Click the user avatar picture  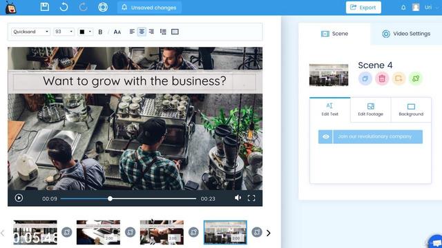(x=416, y=8)
